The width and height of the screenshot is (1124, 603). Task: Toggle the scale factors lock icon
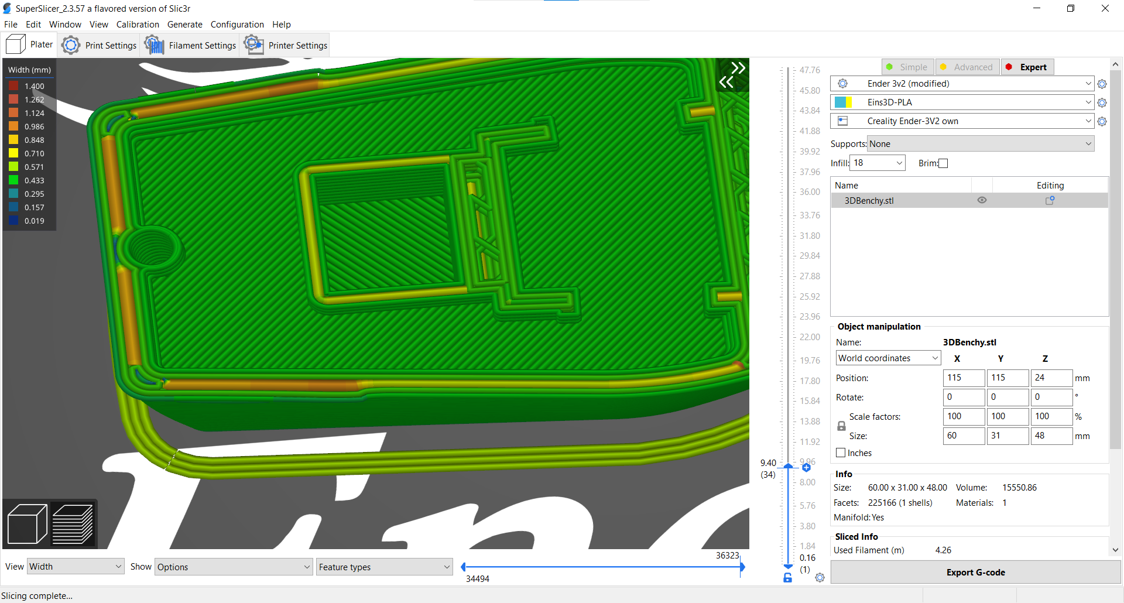[x=841, y=426]
